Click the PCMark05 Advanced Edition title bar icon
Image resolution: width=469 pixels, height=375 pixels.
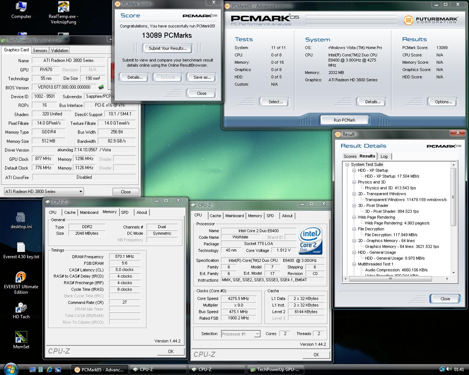(227, 6)
